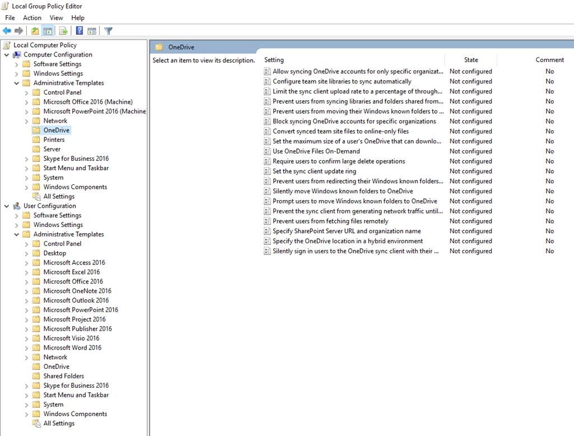
Task: Collapse the User Configuration node
Action: point(7,206)
